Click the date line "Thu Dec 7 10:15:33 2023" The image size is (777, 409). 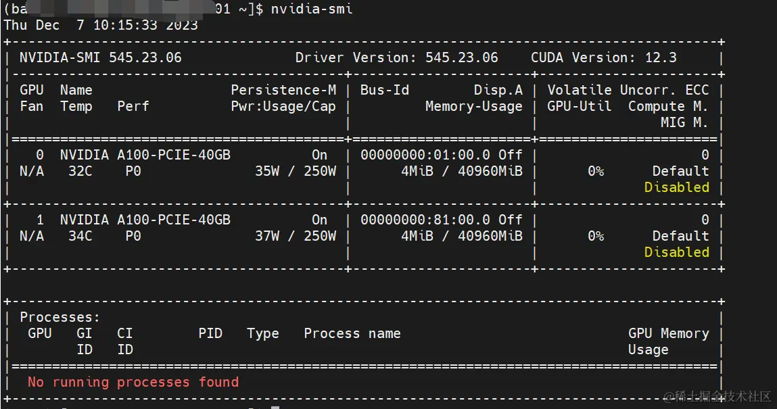tap(101, 25)
